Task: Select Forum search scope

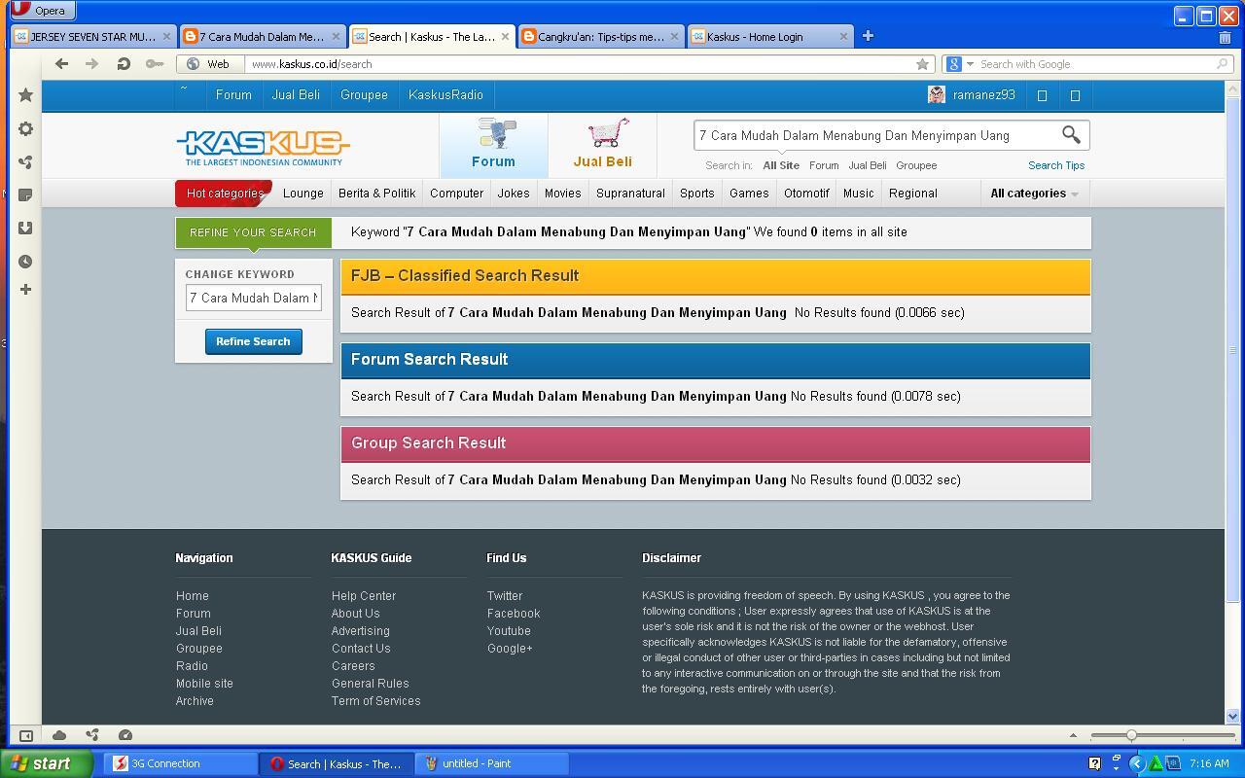Action: 824,165
